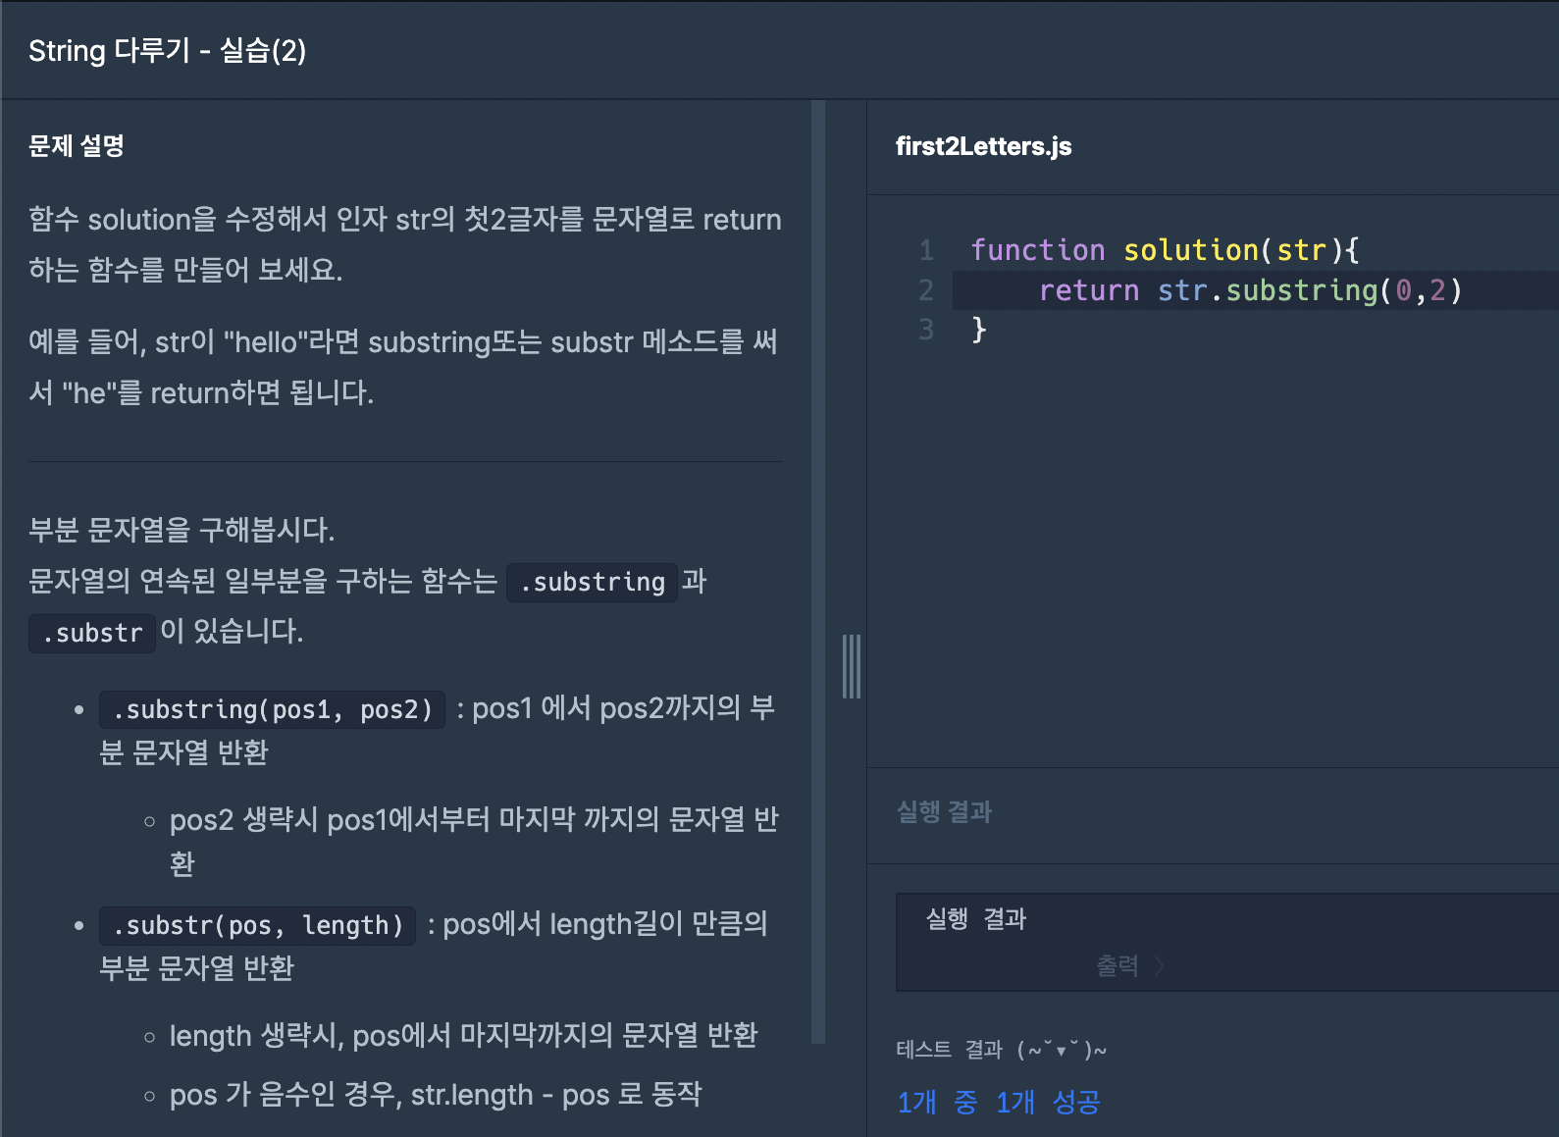Click line number 1 in editor gutter

pos(926,250)
